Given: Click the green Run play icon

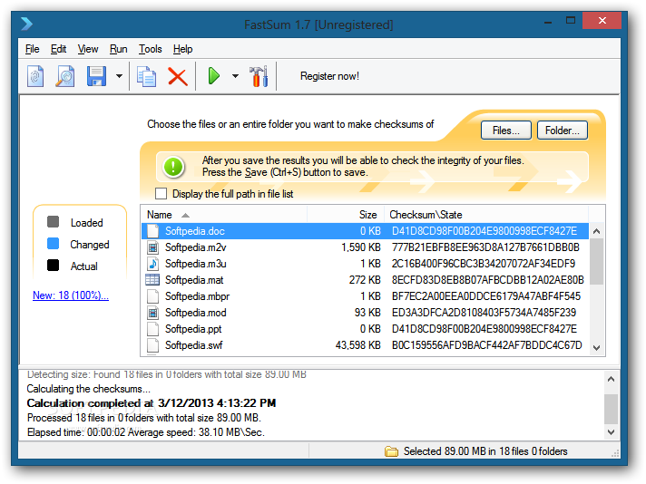Looking at the screenshot, I should [213, 76].
